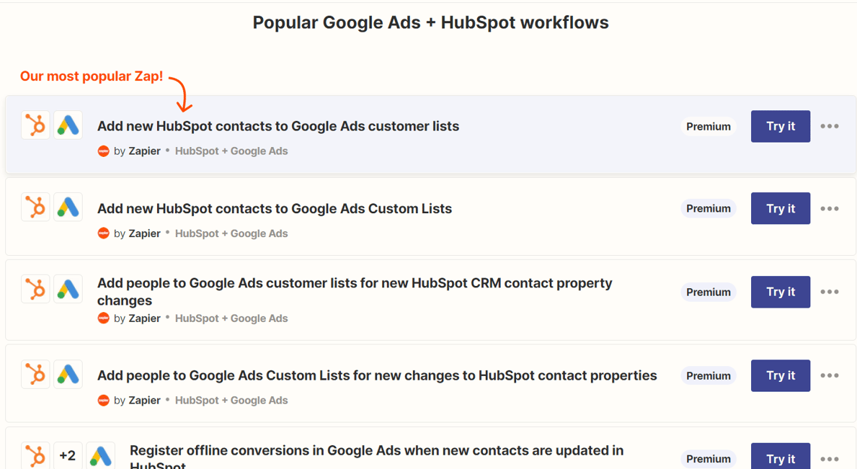
Task: Click Premium badge on 'CRM contact property changes' Zap
Action: (x=709, y=292)
